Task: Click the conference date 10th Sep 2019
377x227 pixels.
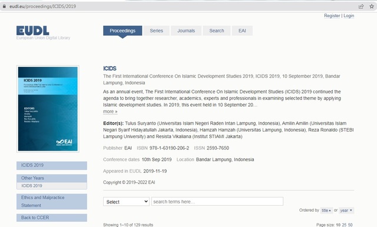Action: click(x=157, y=159)
